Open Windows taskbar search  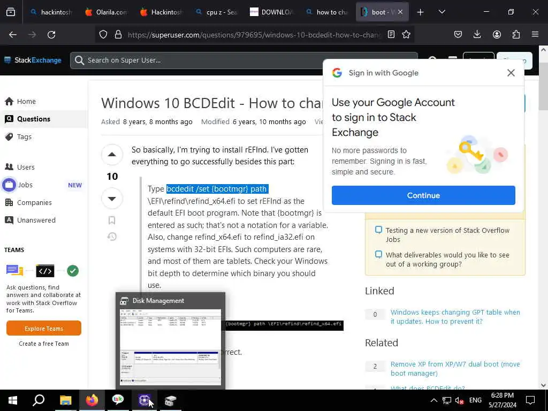pyautogui.click(x=39, y=400)
